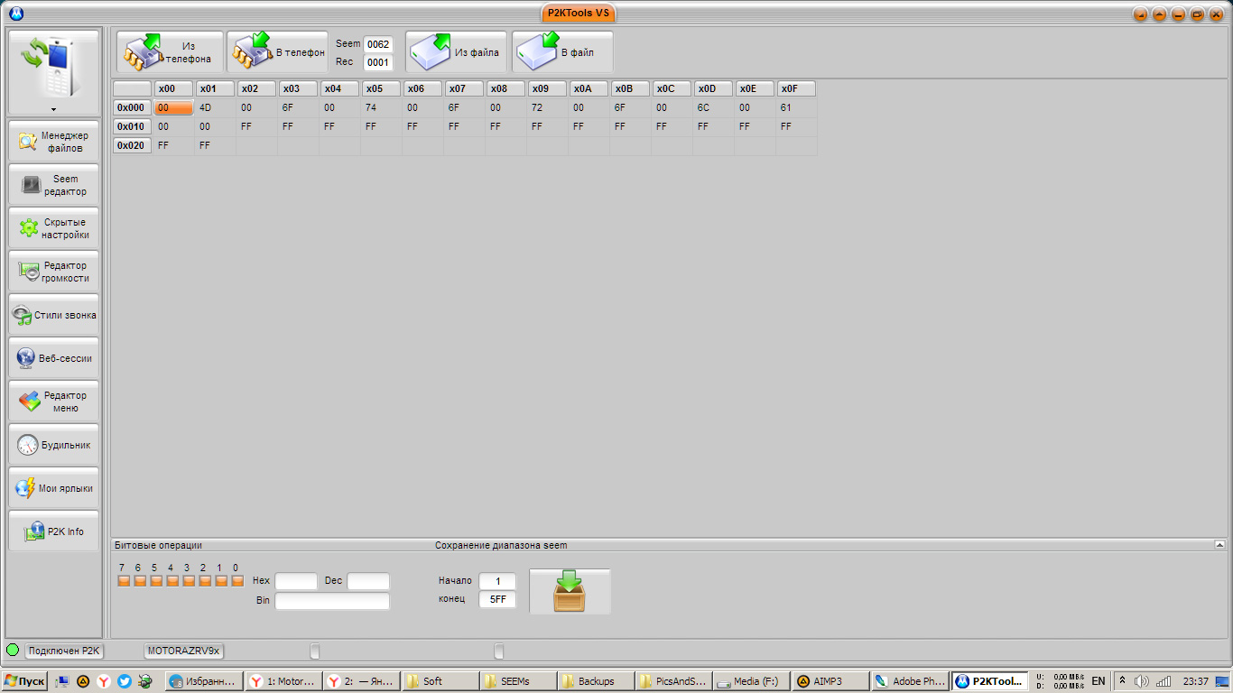Screen dimensions: 1233x693
Task: Select cell 4D in row 0x000
Action: pyautogui.click(x=215, y=107)
